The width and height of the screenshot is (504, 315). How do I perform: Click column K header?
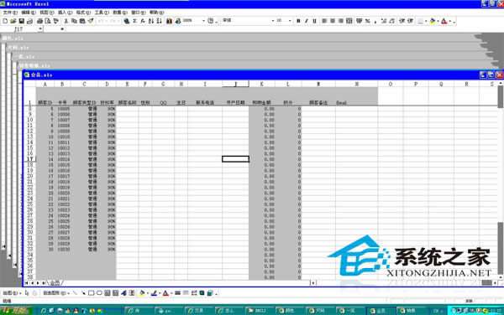coord(261,84)
